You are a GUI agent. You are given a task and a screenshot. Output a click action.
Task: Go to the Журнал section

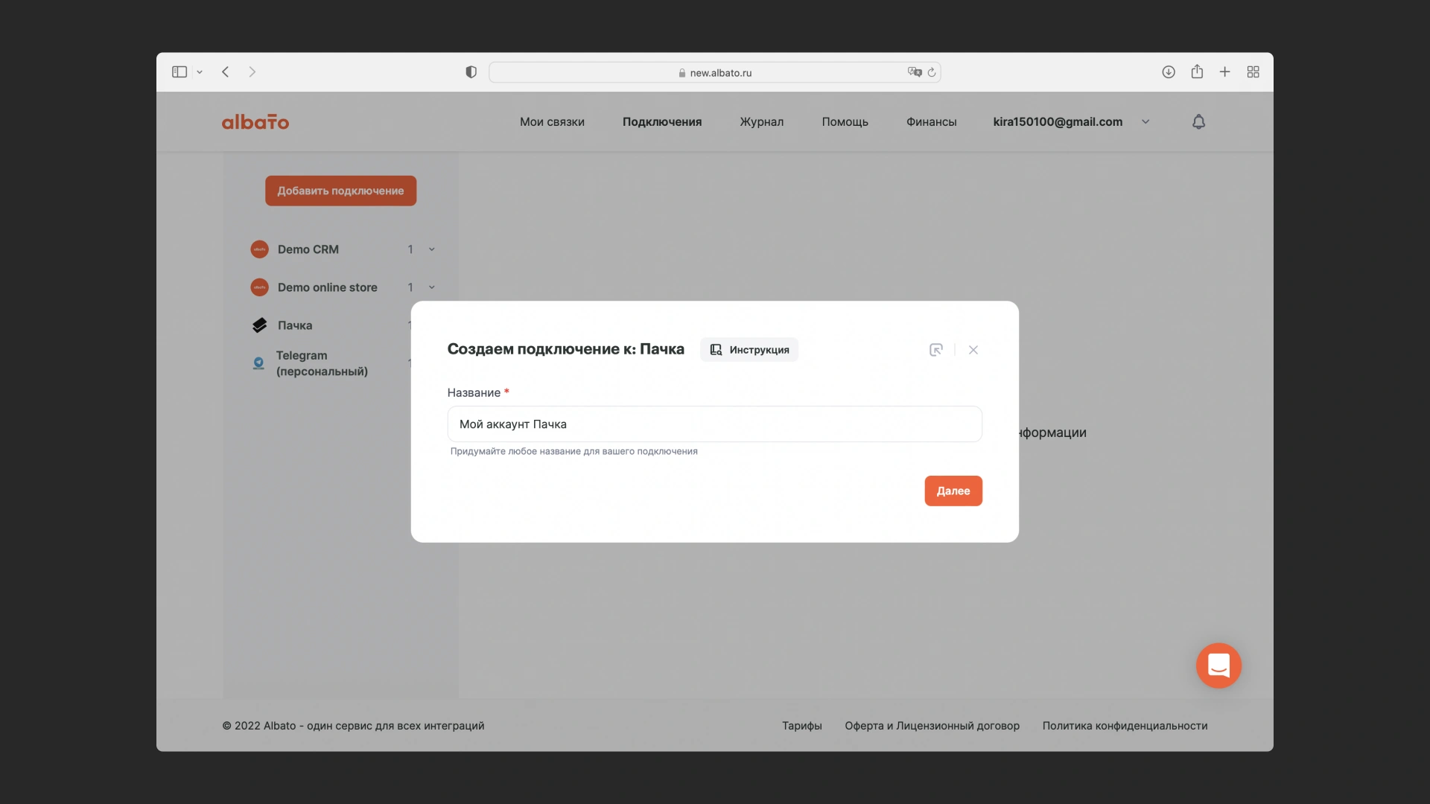pyautogui.click(x=761, y=122)
